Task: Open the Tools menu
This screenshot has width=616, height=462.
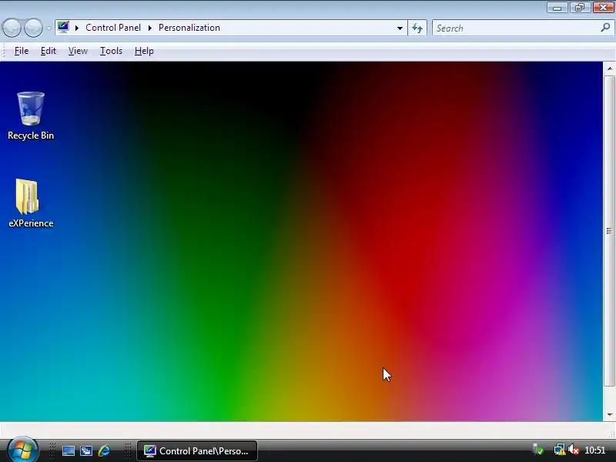Action: pos(111,51)
